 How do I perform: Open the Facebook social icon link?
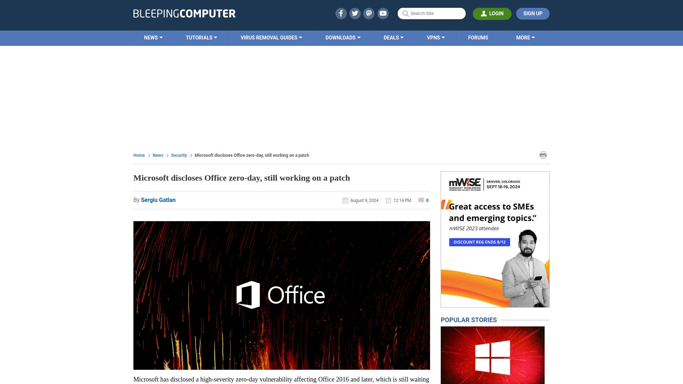[341, 13]
